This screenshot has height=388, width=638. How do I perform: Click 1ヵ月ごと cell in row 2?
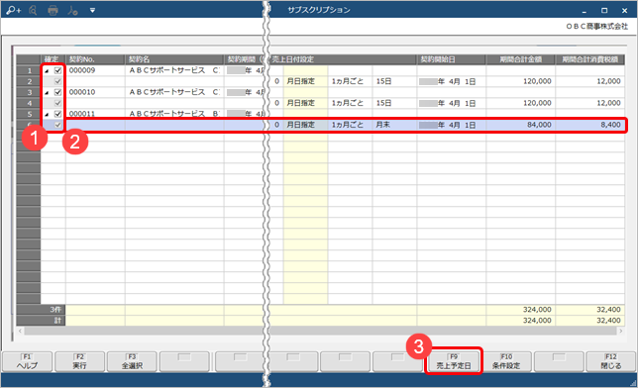point(350,81)
